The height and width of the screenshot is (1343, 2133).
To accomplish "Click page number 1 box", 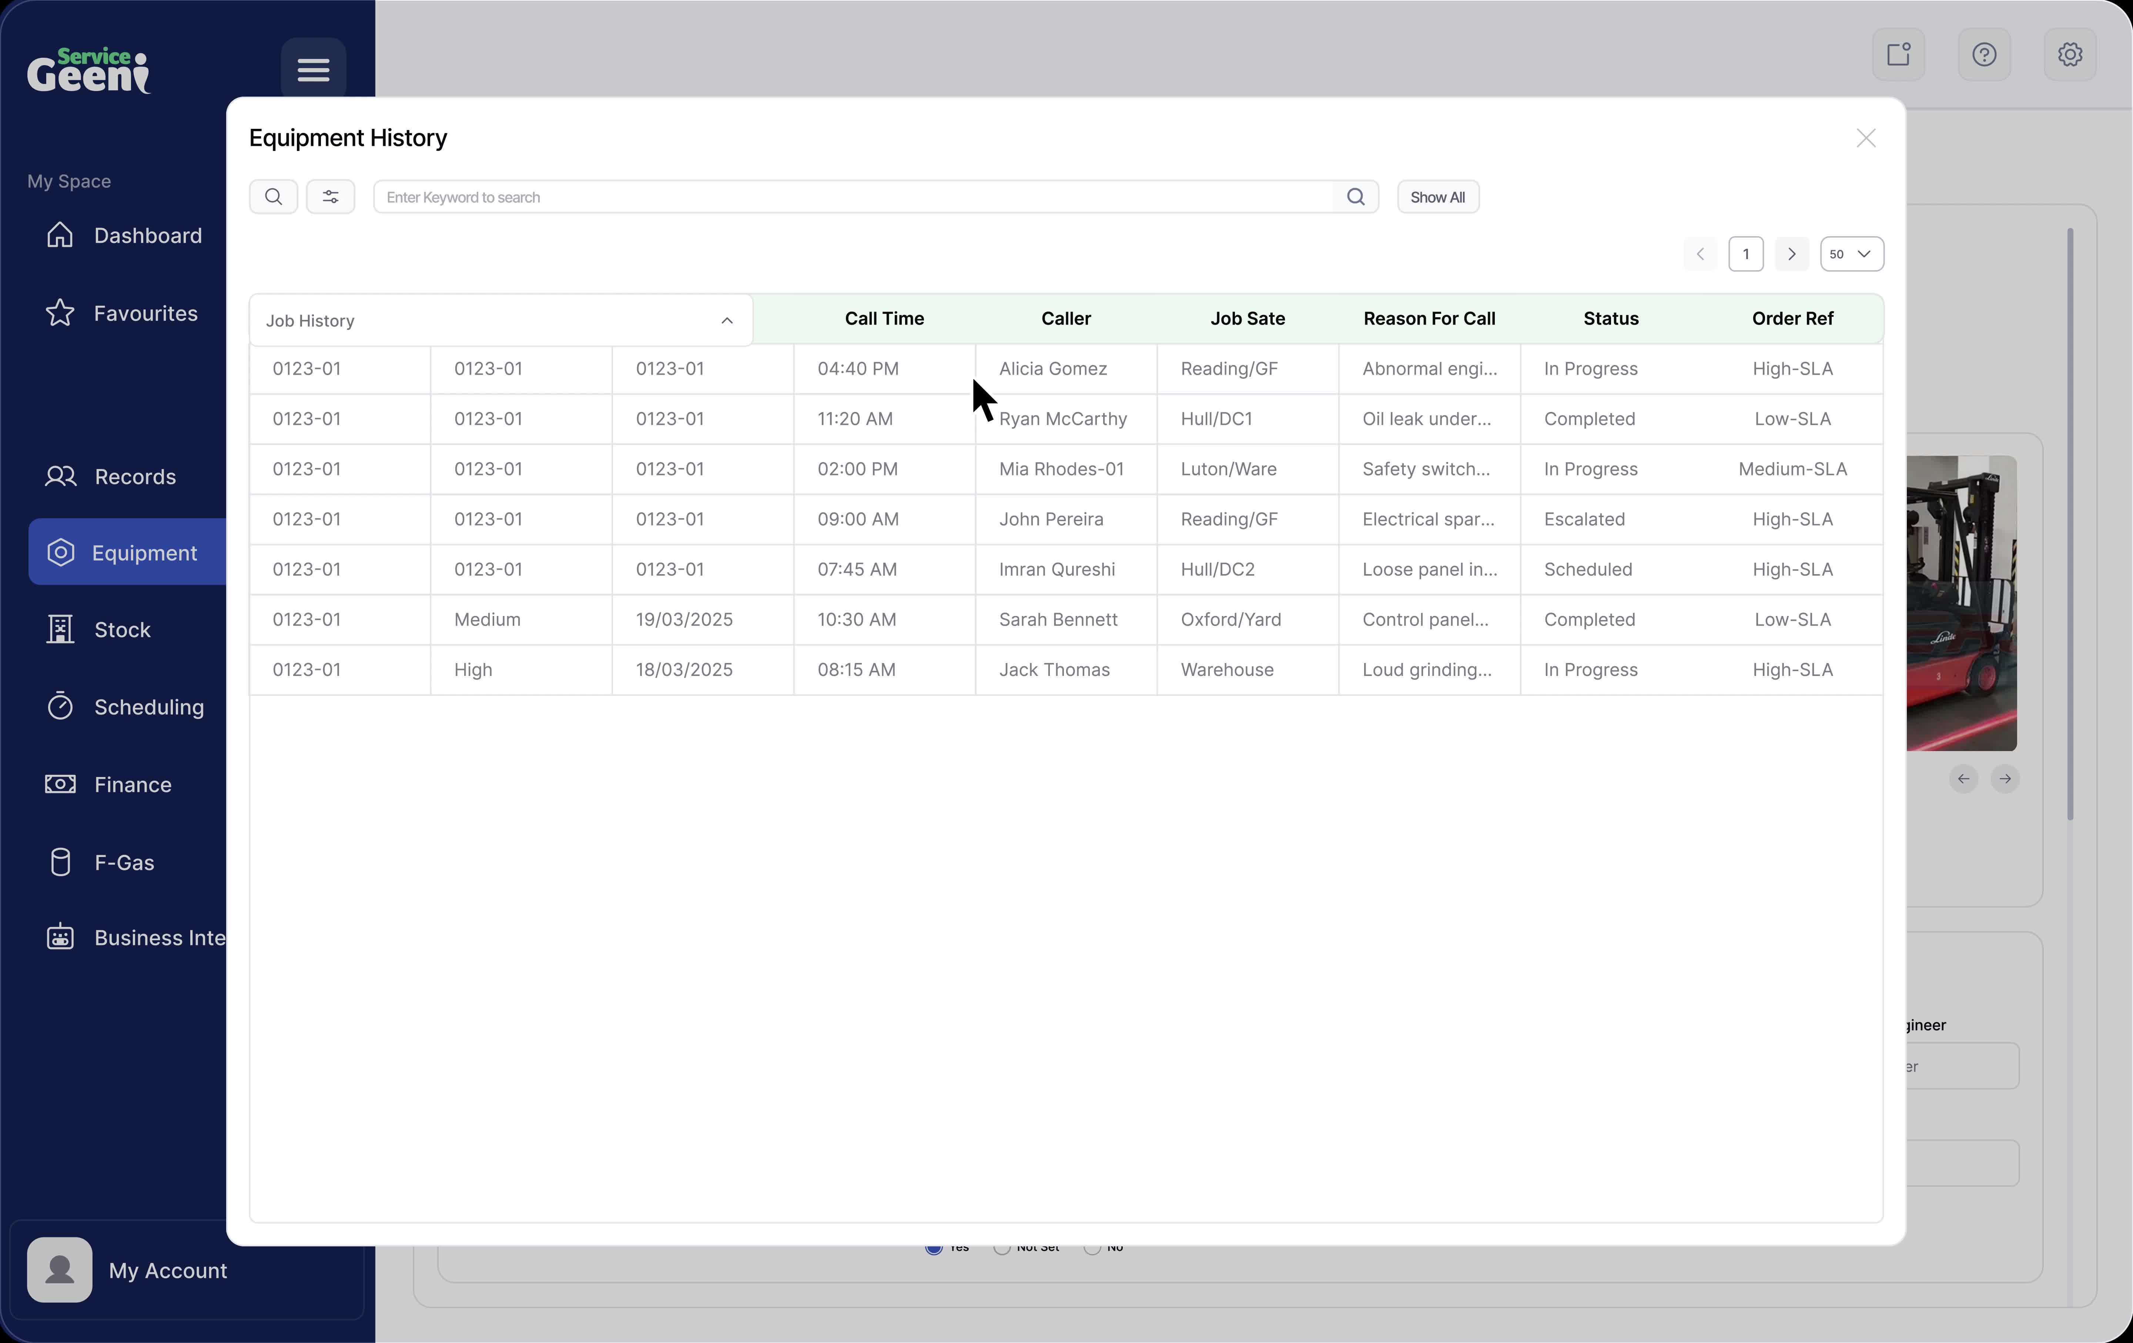I will click(x=1745, y=254).
